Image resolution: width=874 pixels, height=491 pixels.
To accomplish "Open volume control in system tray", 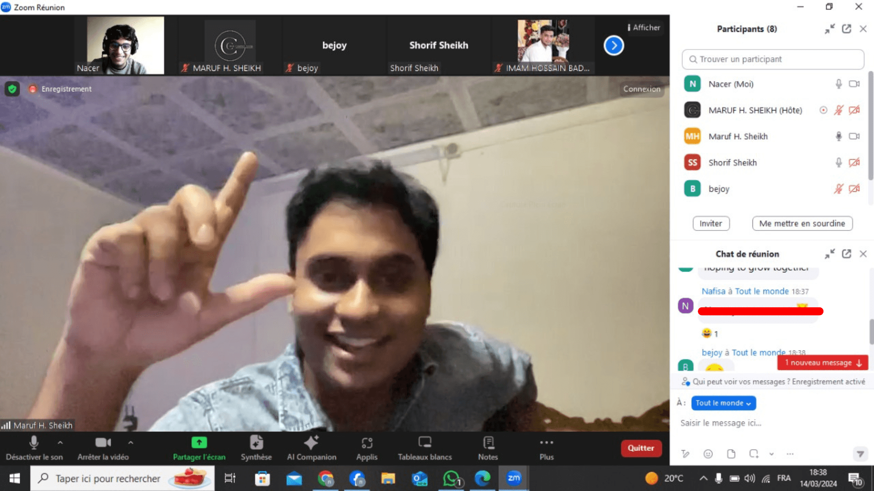I will pyautogui.click(x=749, y=478).
